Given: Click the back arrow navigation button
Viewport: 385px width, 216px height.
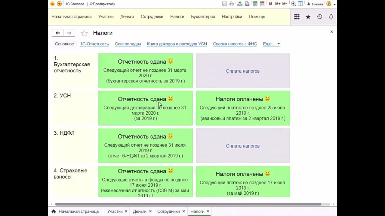Looking at the screenshot, I should point(58,33).
